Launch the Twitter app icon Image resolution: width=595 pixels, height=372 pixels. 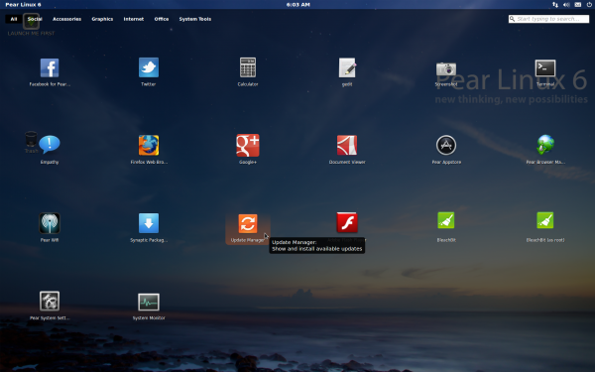coord(149,67)
